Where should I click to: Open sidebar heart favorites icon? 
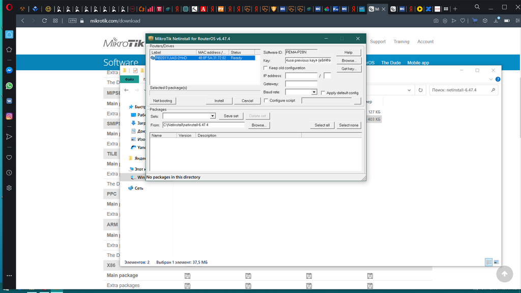[9, 158]
